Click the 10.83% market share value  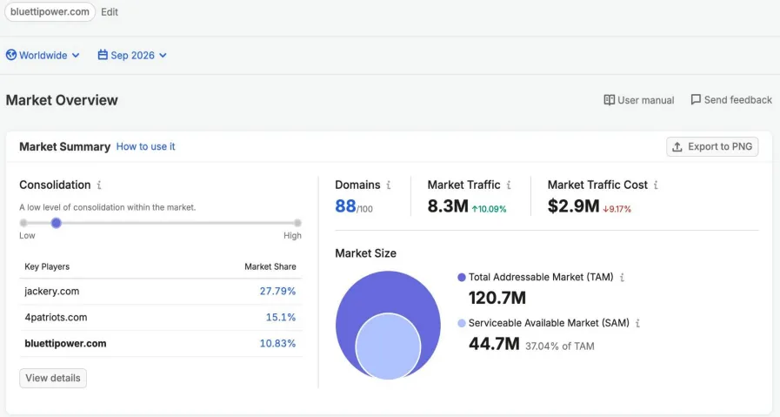coord(277,343)
